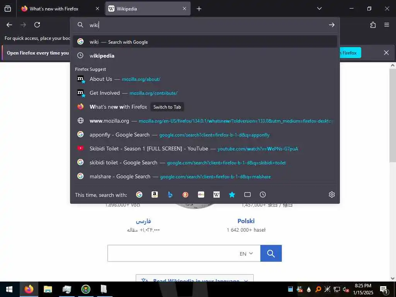Search this time with Amazon icon
The image size is (396, 297).
click(x=155, y=195)
